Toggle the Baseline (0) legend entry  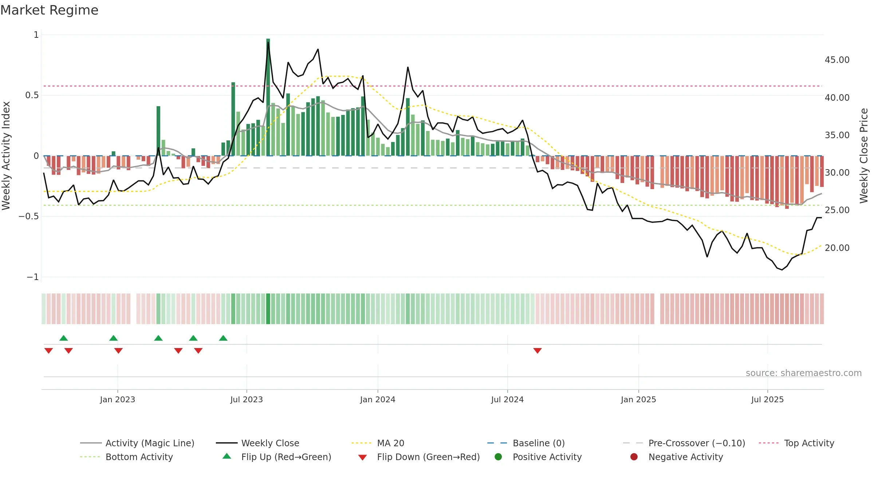click(526, 443)
